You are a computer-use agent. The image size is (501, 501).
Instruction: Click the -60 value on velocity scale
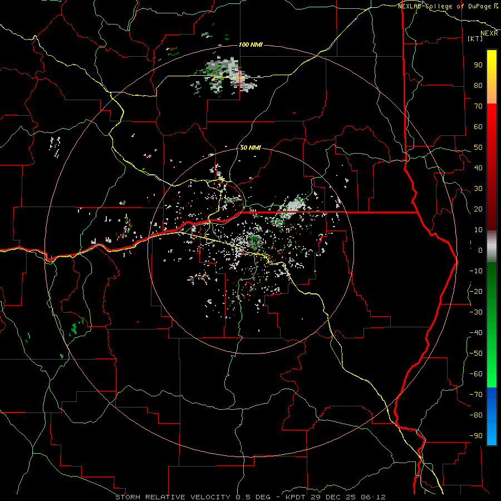click(x=476, y=374)
